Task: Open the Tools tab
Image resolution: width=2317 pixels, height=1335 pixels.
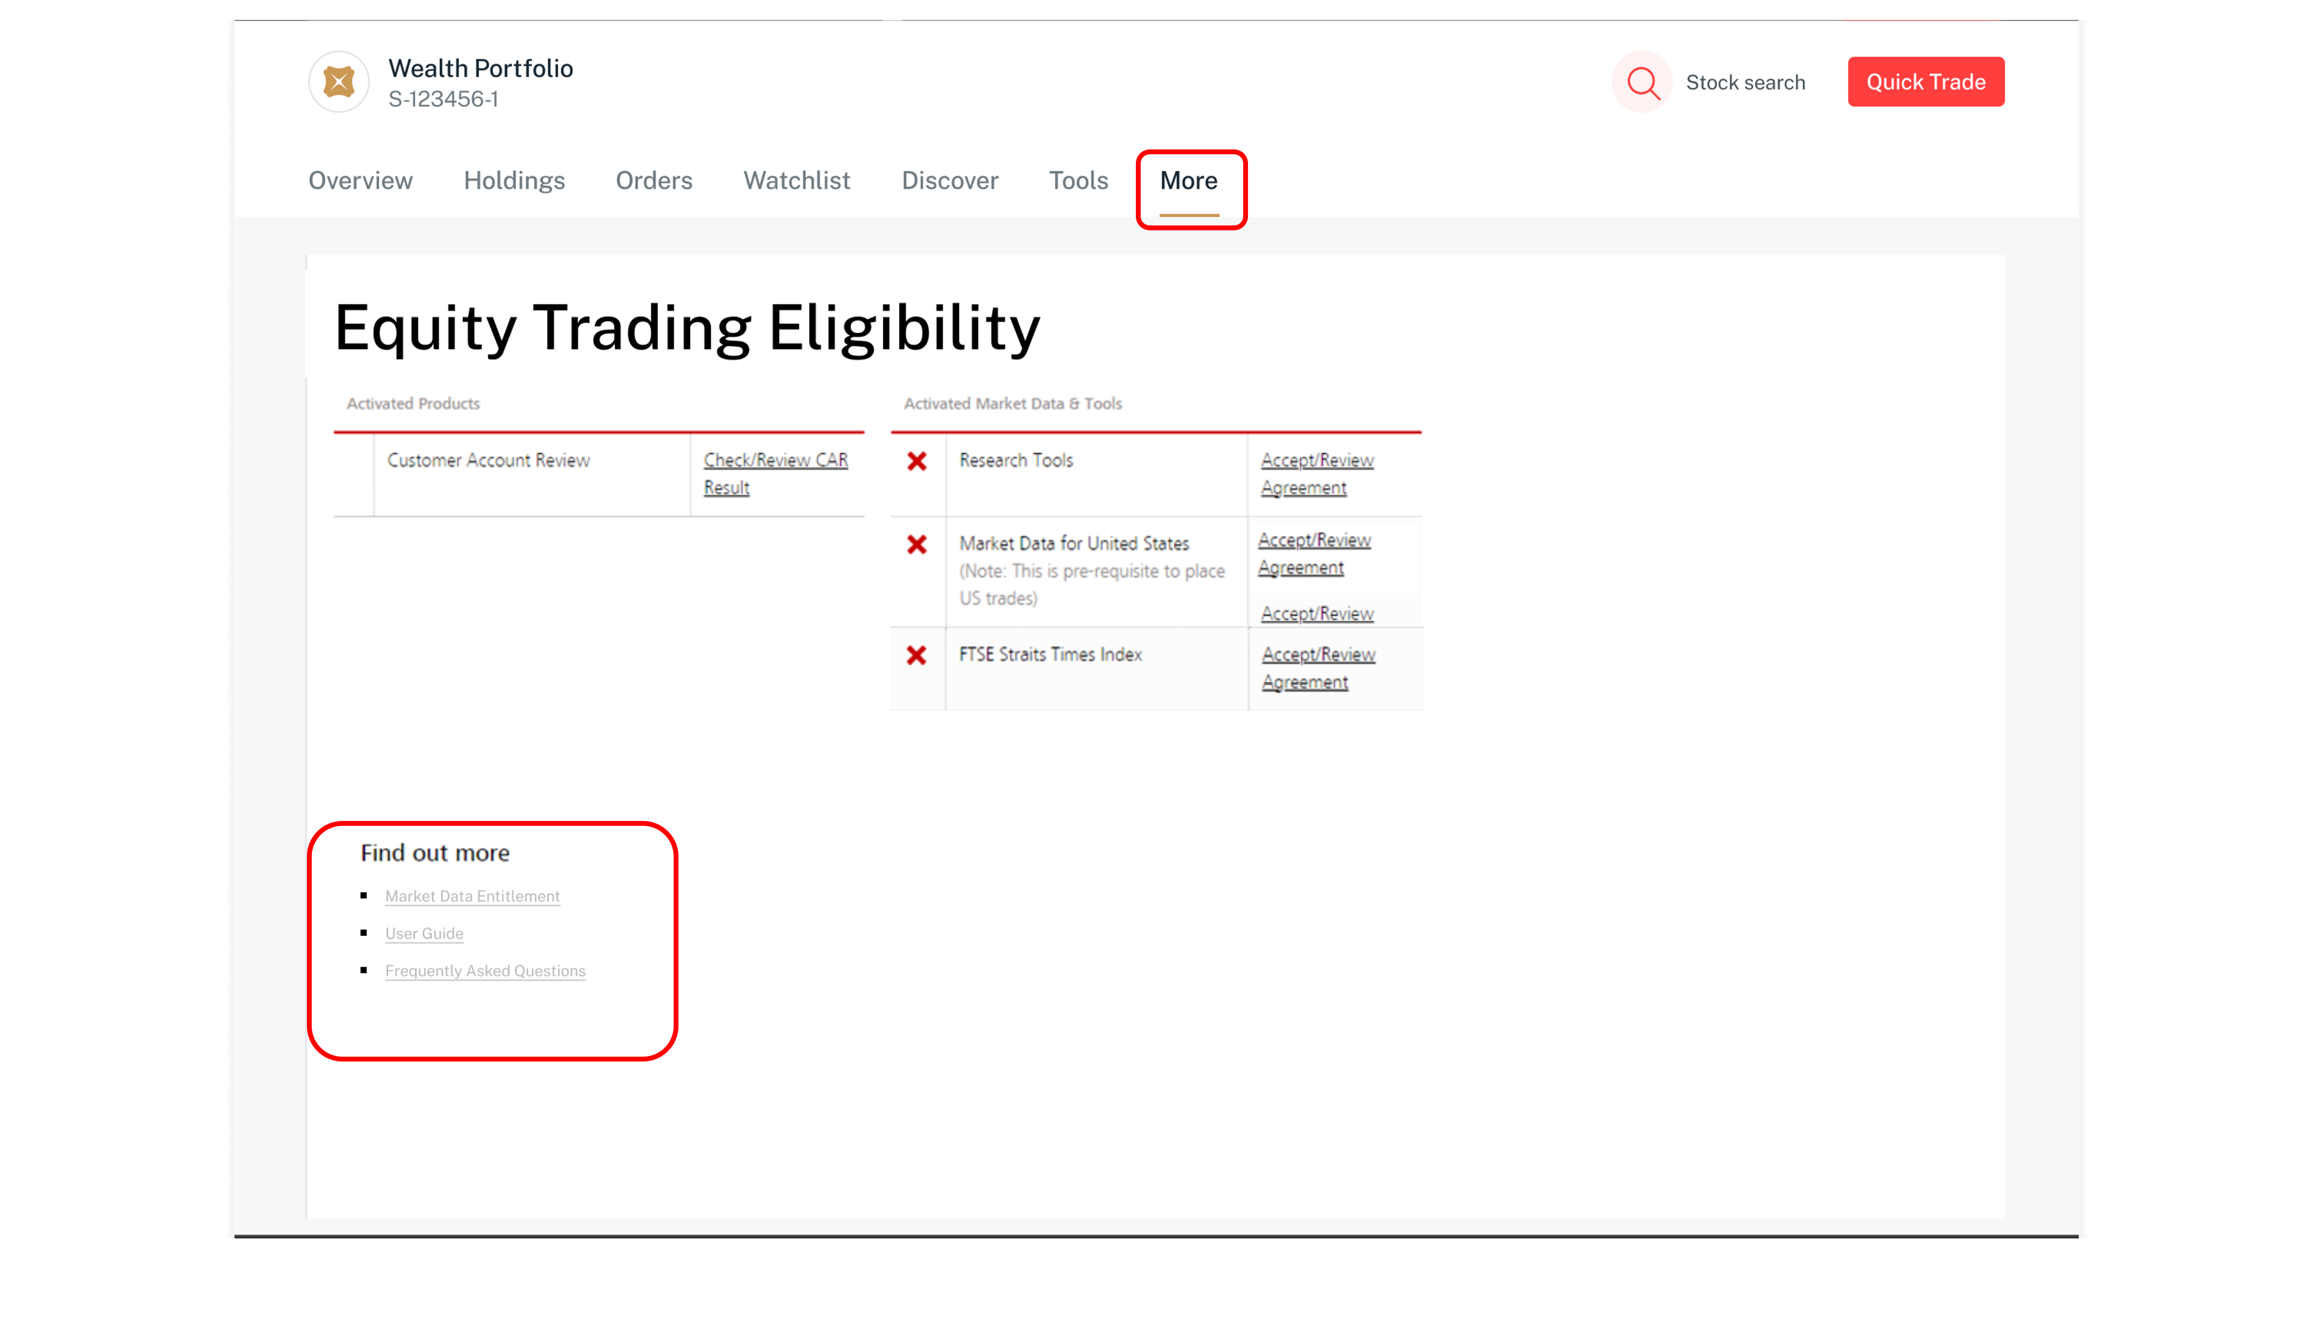Action: point(1078,181)
